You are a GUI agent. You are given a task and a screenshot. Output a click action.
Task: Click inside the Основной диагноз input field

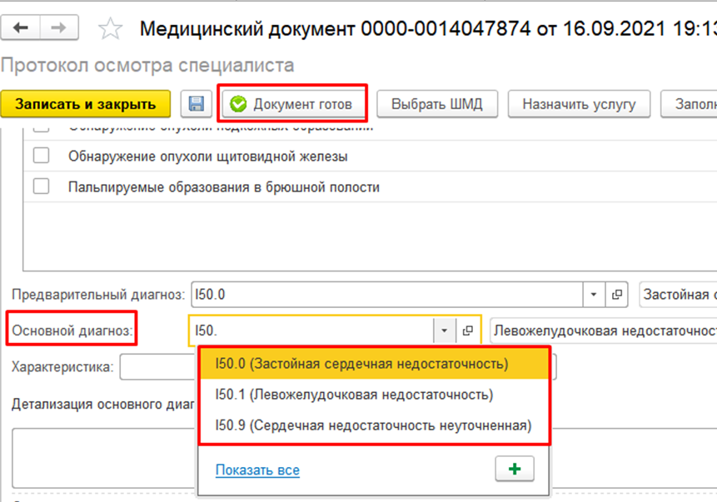point(312,331)
